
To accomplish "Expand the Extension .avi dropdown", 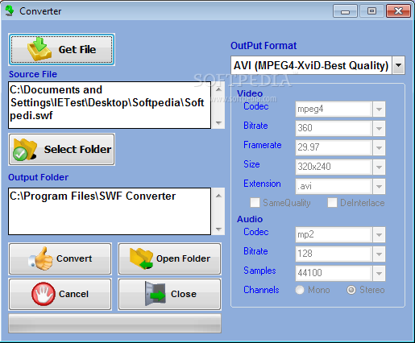I will [x=379, y=186].
